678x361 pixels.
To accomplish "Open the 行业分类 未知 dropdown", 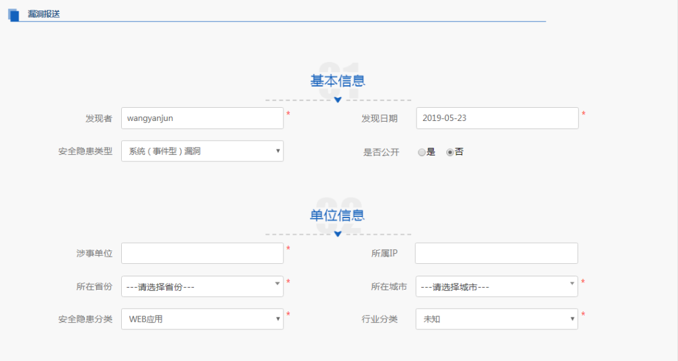I will [x=497, y=319].
